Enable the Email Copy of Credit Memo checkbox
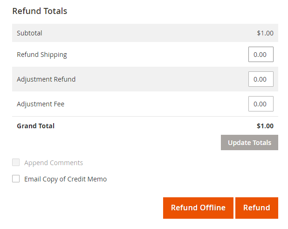 tap(16, 179)
